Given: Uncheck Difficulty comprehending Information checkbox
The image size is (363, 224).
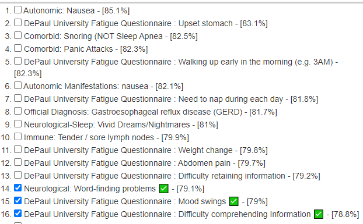Looking at the screenshot, I should (18, 214).
